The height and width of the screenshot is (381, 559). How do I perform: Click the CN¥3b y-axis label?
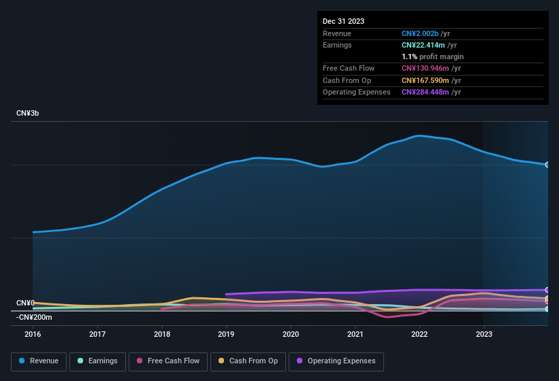pyautogui.click(x=27, y=113)
